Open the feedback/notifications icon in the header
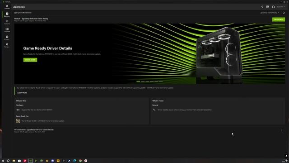Viewport: 289px width, 163px height. [x=267, y=7]
